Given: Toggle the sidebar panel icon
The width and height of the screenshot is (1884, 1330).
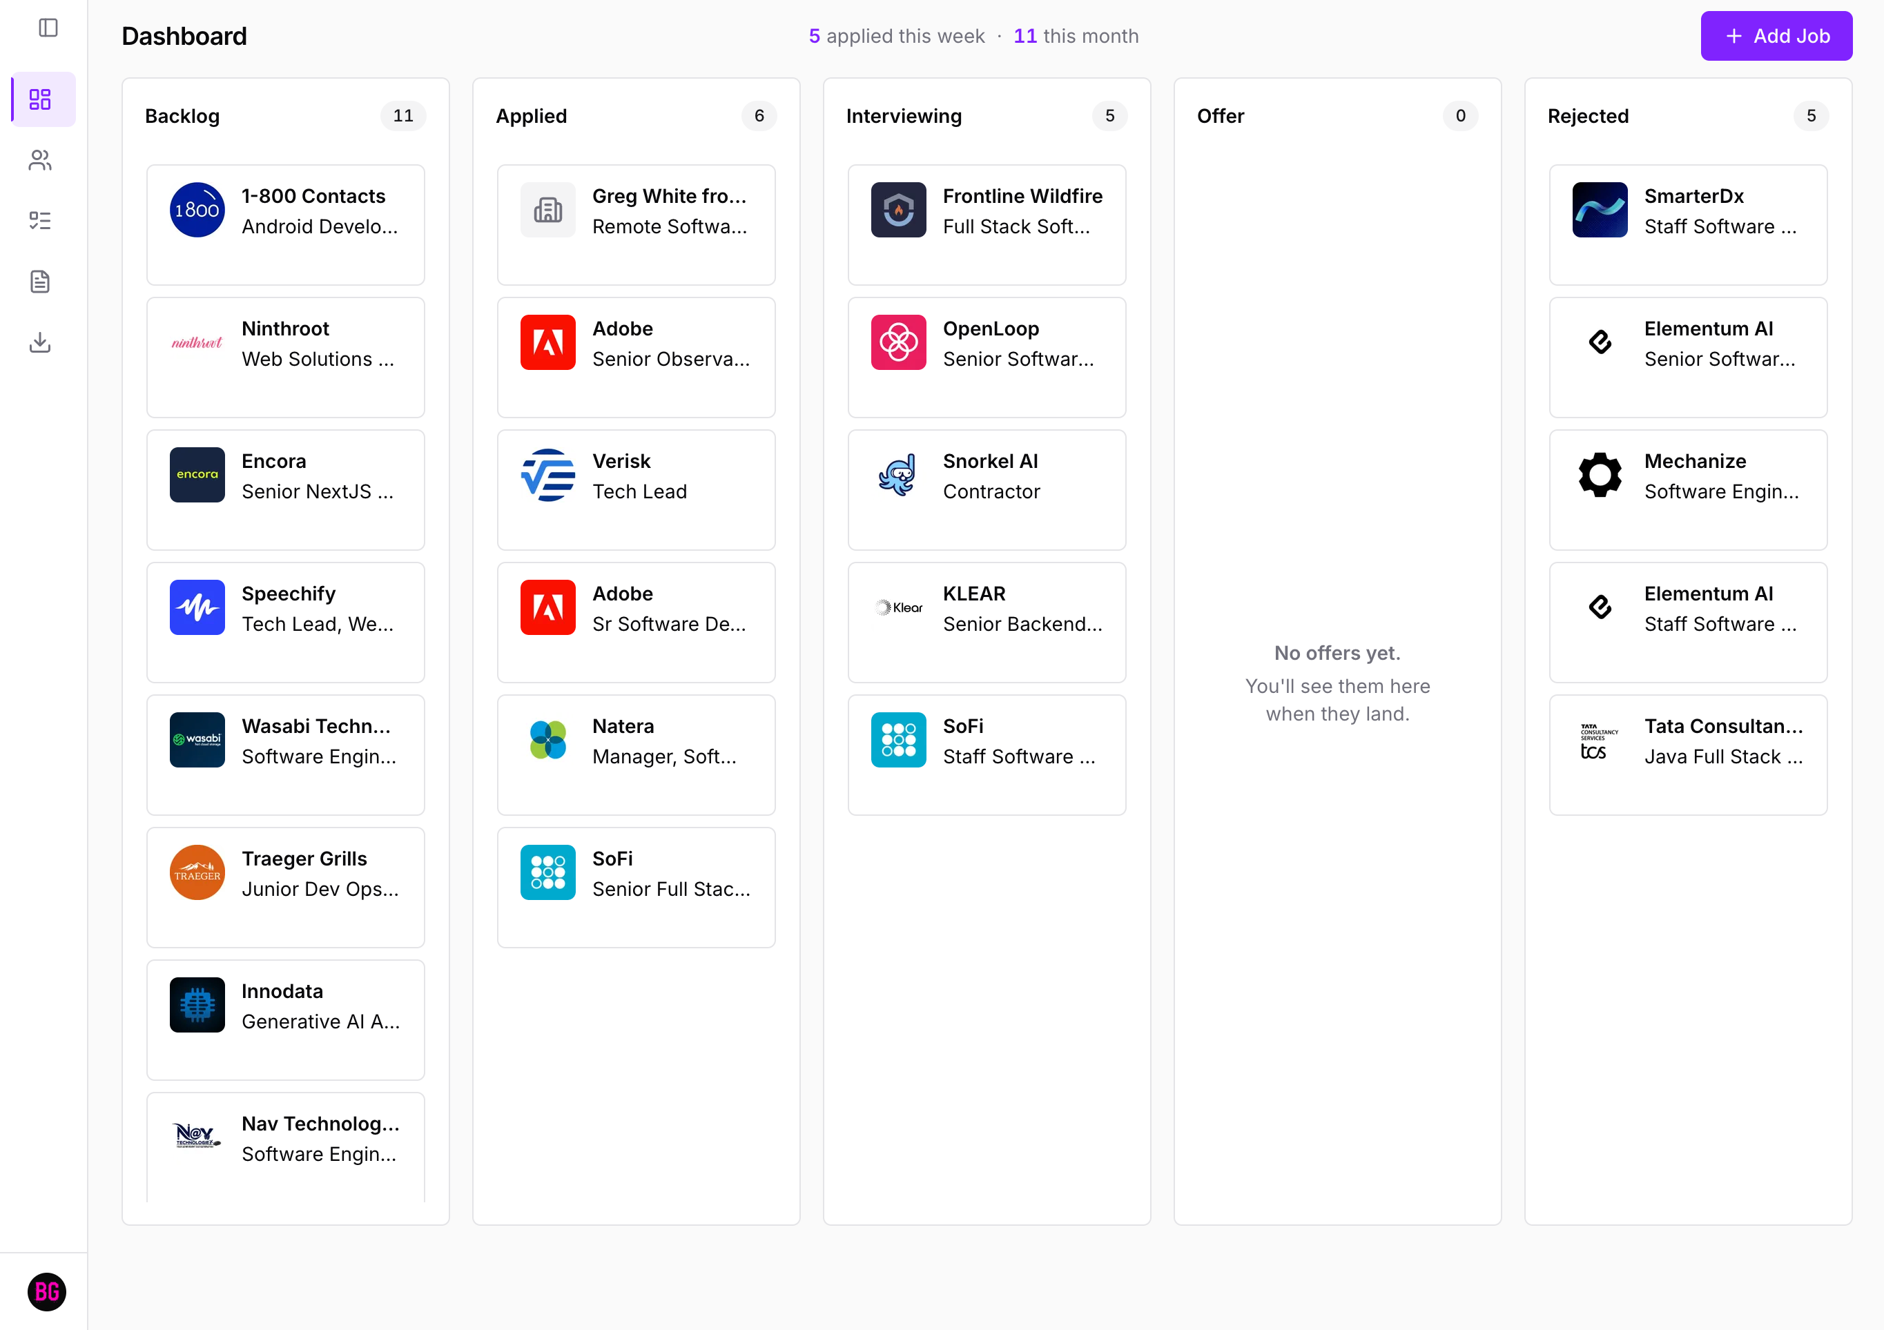Looking at the screenshot, I should tap(48, 28).
